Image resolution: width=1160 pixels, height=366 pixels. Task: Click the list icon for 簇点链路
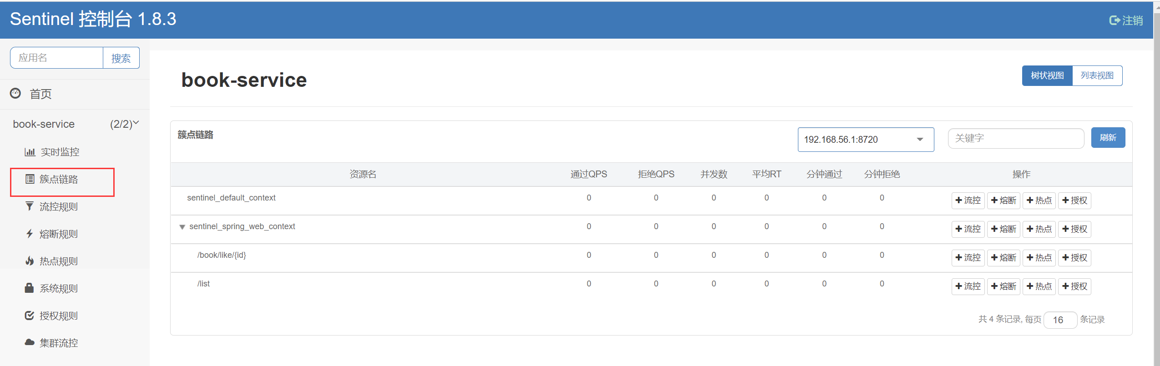[30, 179]
